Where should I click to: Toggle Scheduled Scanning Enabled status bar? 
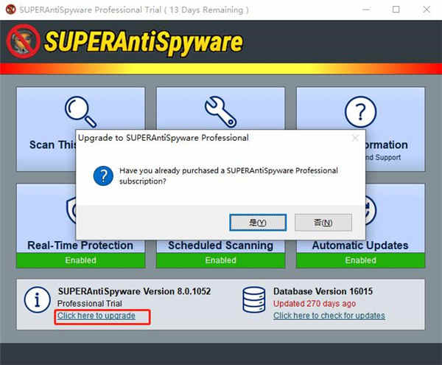tap(220, 260)
